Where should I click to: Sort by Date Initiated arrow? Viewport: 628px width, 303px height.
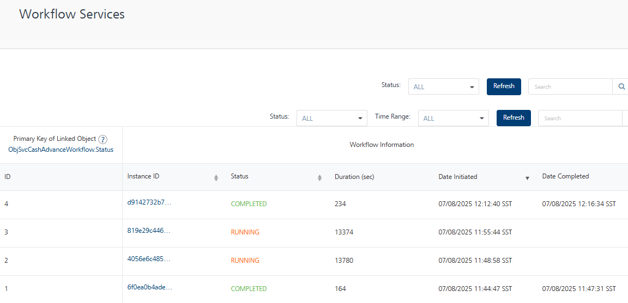coord(527,178)
